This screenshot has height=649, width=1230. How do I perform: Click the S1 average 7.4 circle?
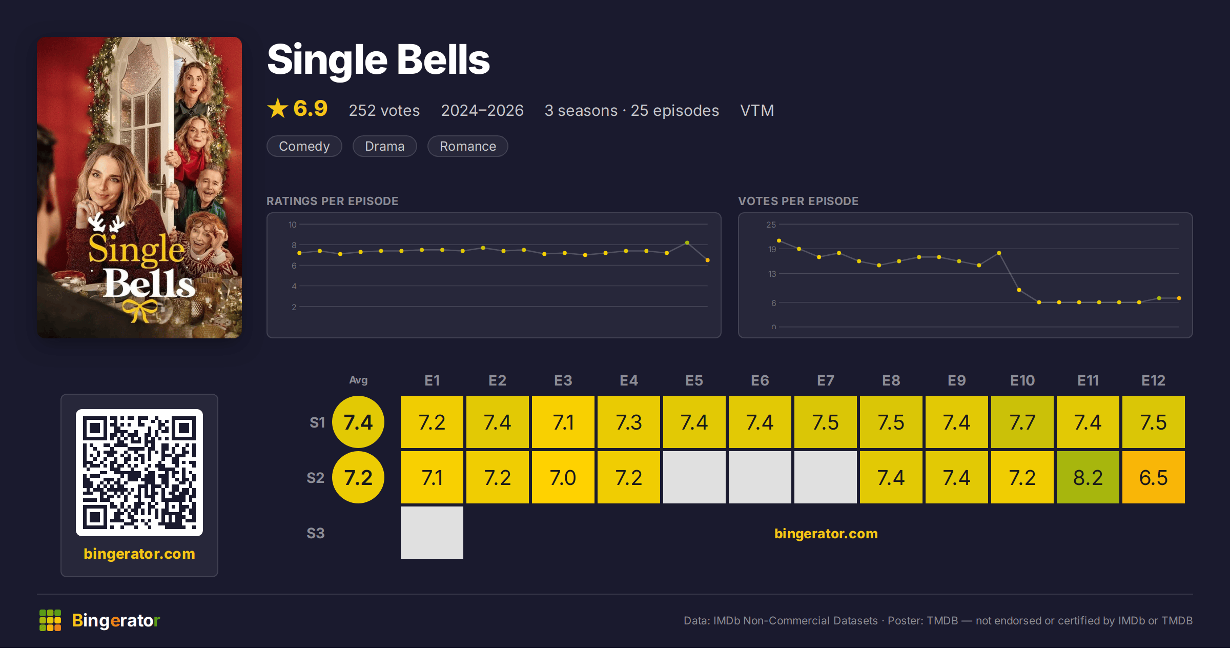click(358, 422)
